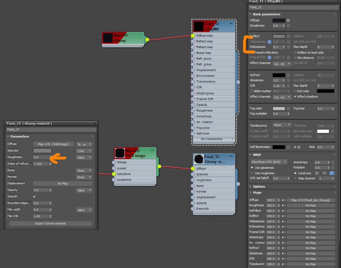
Task: Enable the Dim distance checkbox
Action: pyautogui.click(x=295, y=58)
